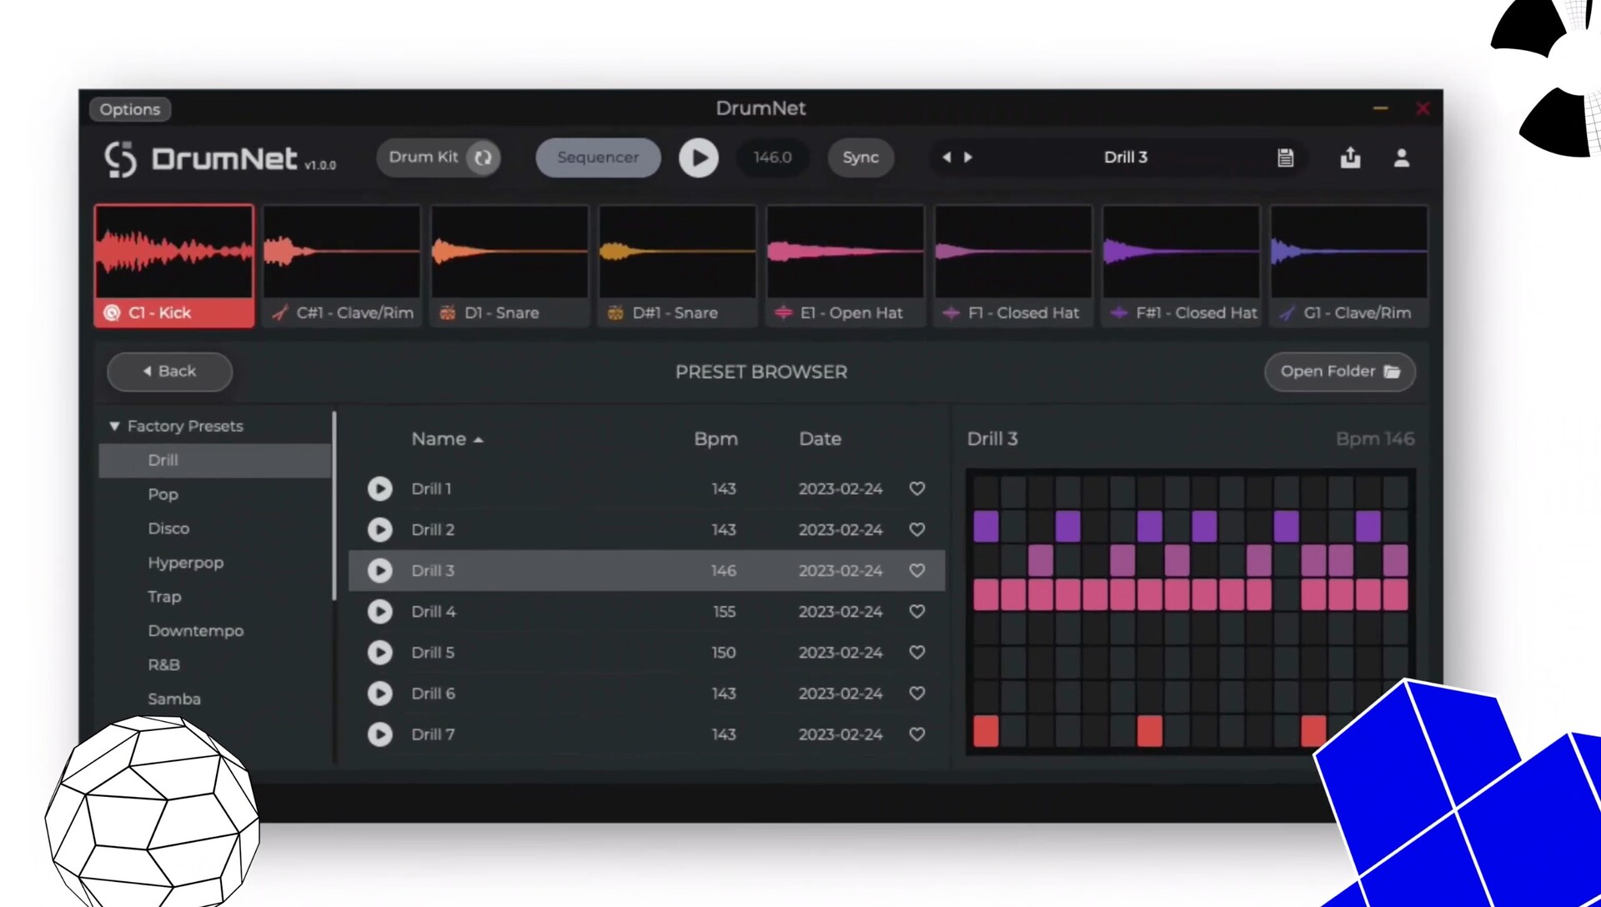Click the 146.0 tempo field
The image size is (1601, 907).
[x=772, y=158]
